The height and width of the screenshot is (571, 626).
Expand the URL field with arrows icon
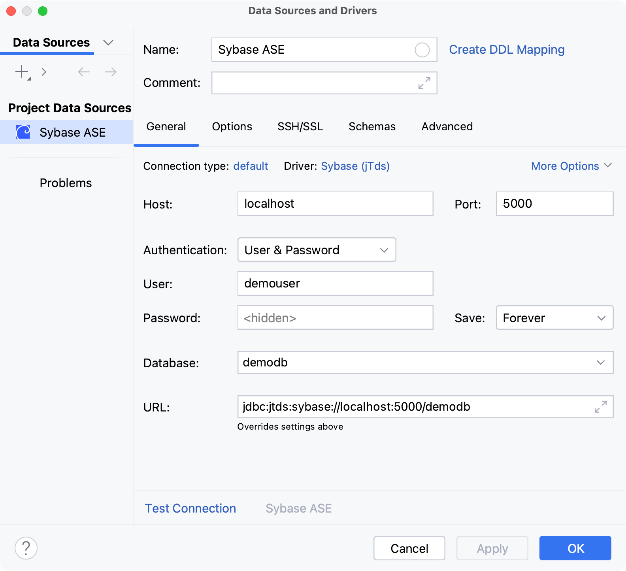[x=600, y=407]
